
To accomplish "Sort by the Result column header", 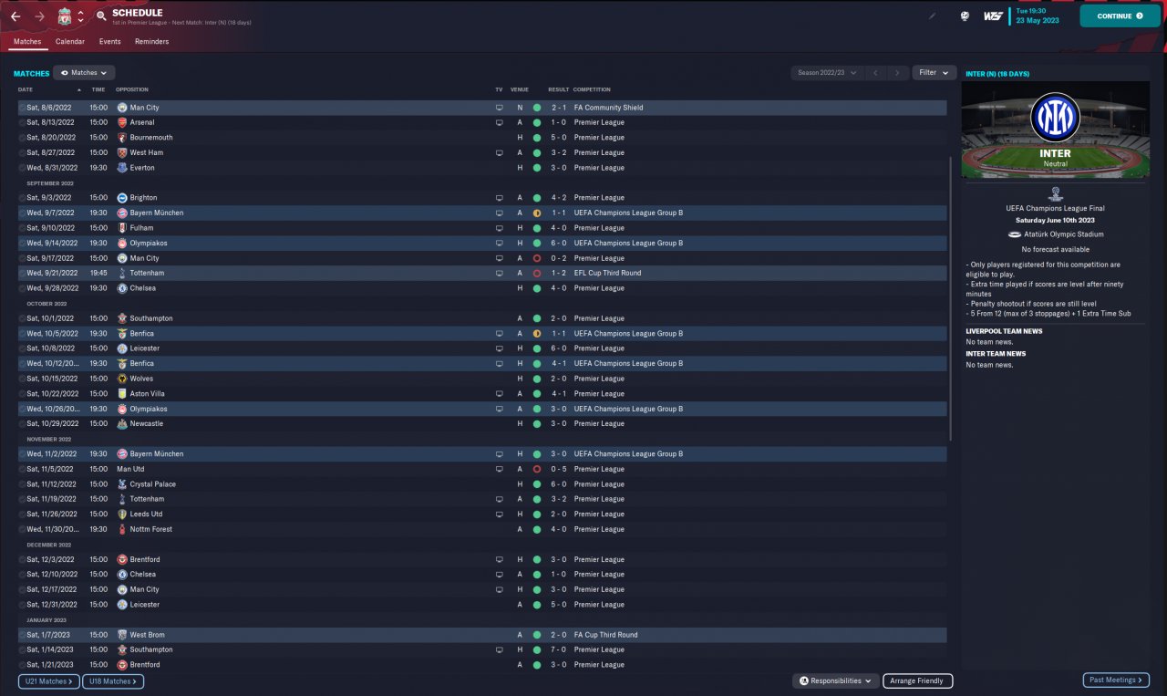I will (558, 89).
